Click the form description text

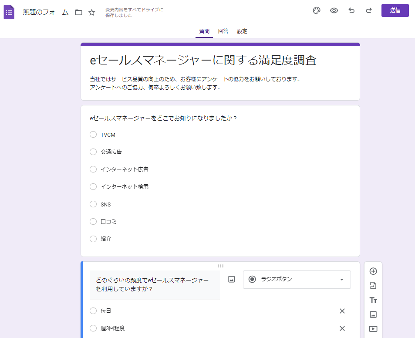point(196,83)
